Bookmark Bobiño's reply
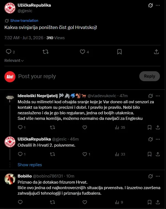Image resolution: width=166 pixels, height=209 pixels. click(x=149, y=202)
